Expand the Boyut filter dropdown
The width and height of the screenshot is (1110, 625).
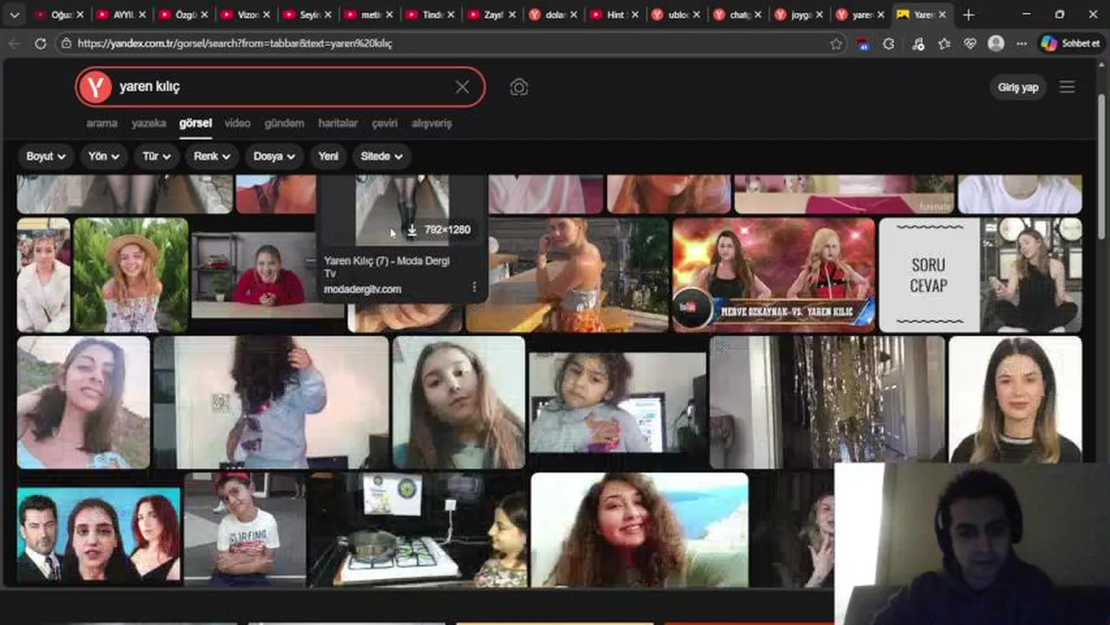click(x=46, y=156)
